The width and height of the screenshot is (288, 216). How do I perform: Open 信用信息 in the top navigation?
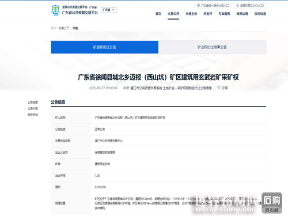coord(260,14)
